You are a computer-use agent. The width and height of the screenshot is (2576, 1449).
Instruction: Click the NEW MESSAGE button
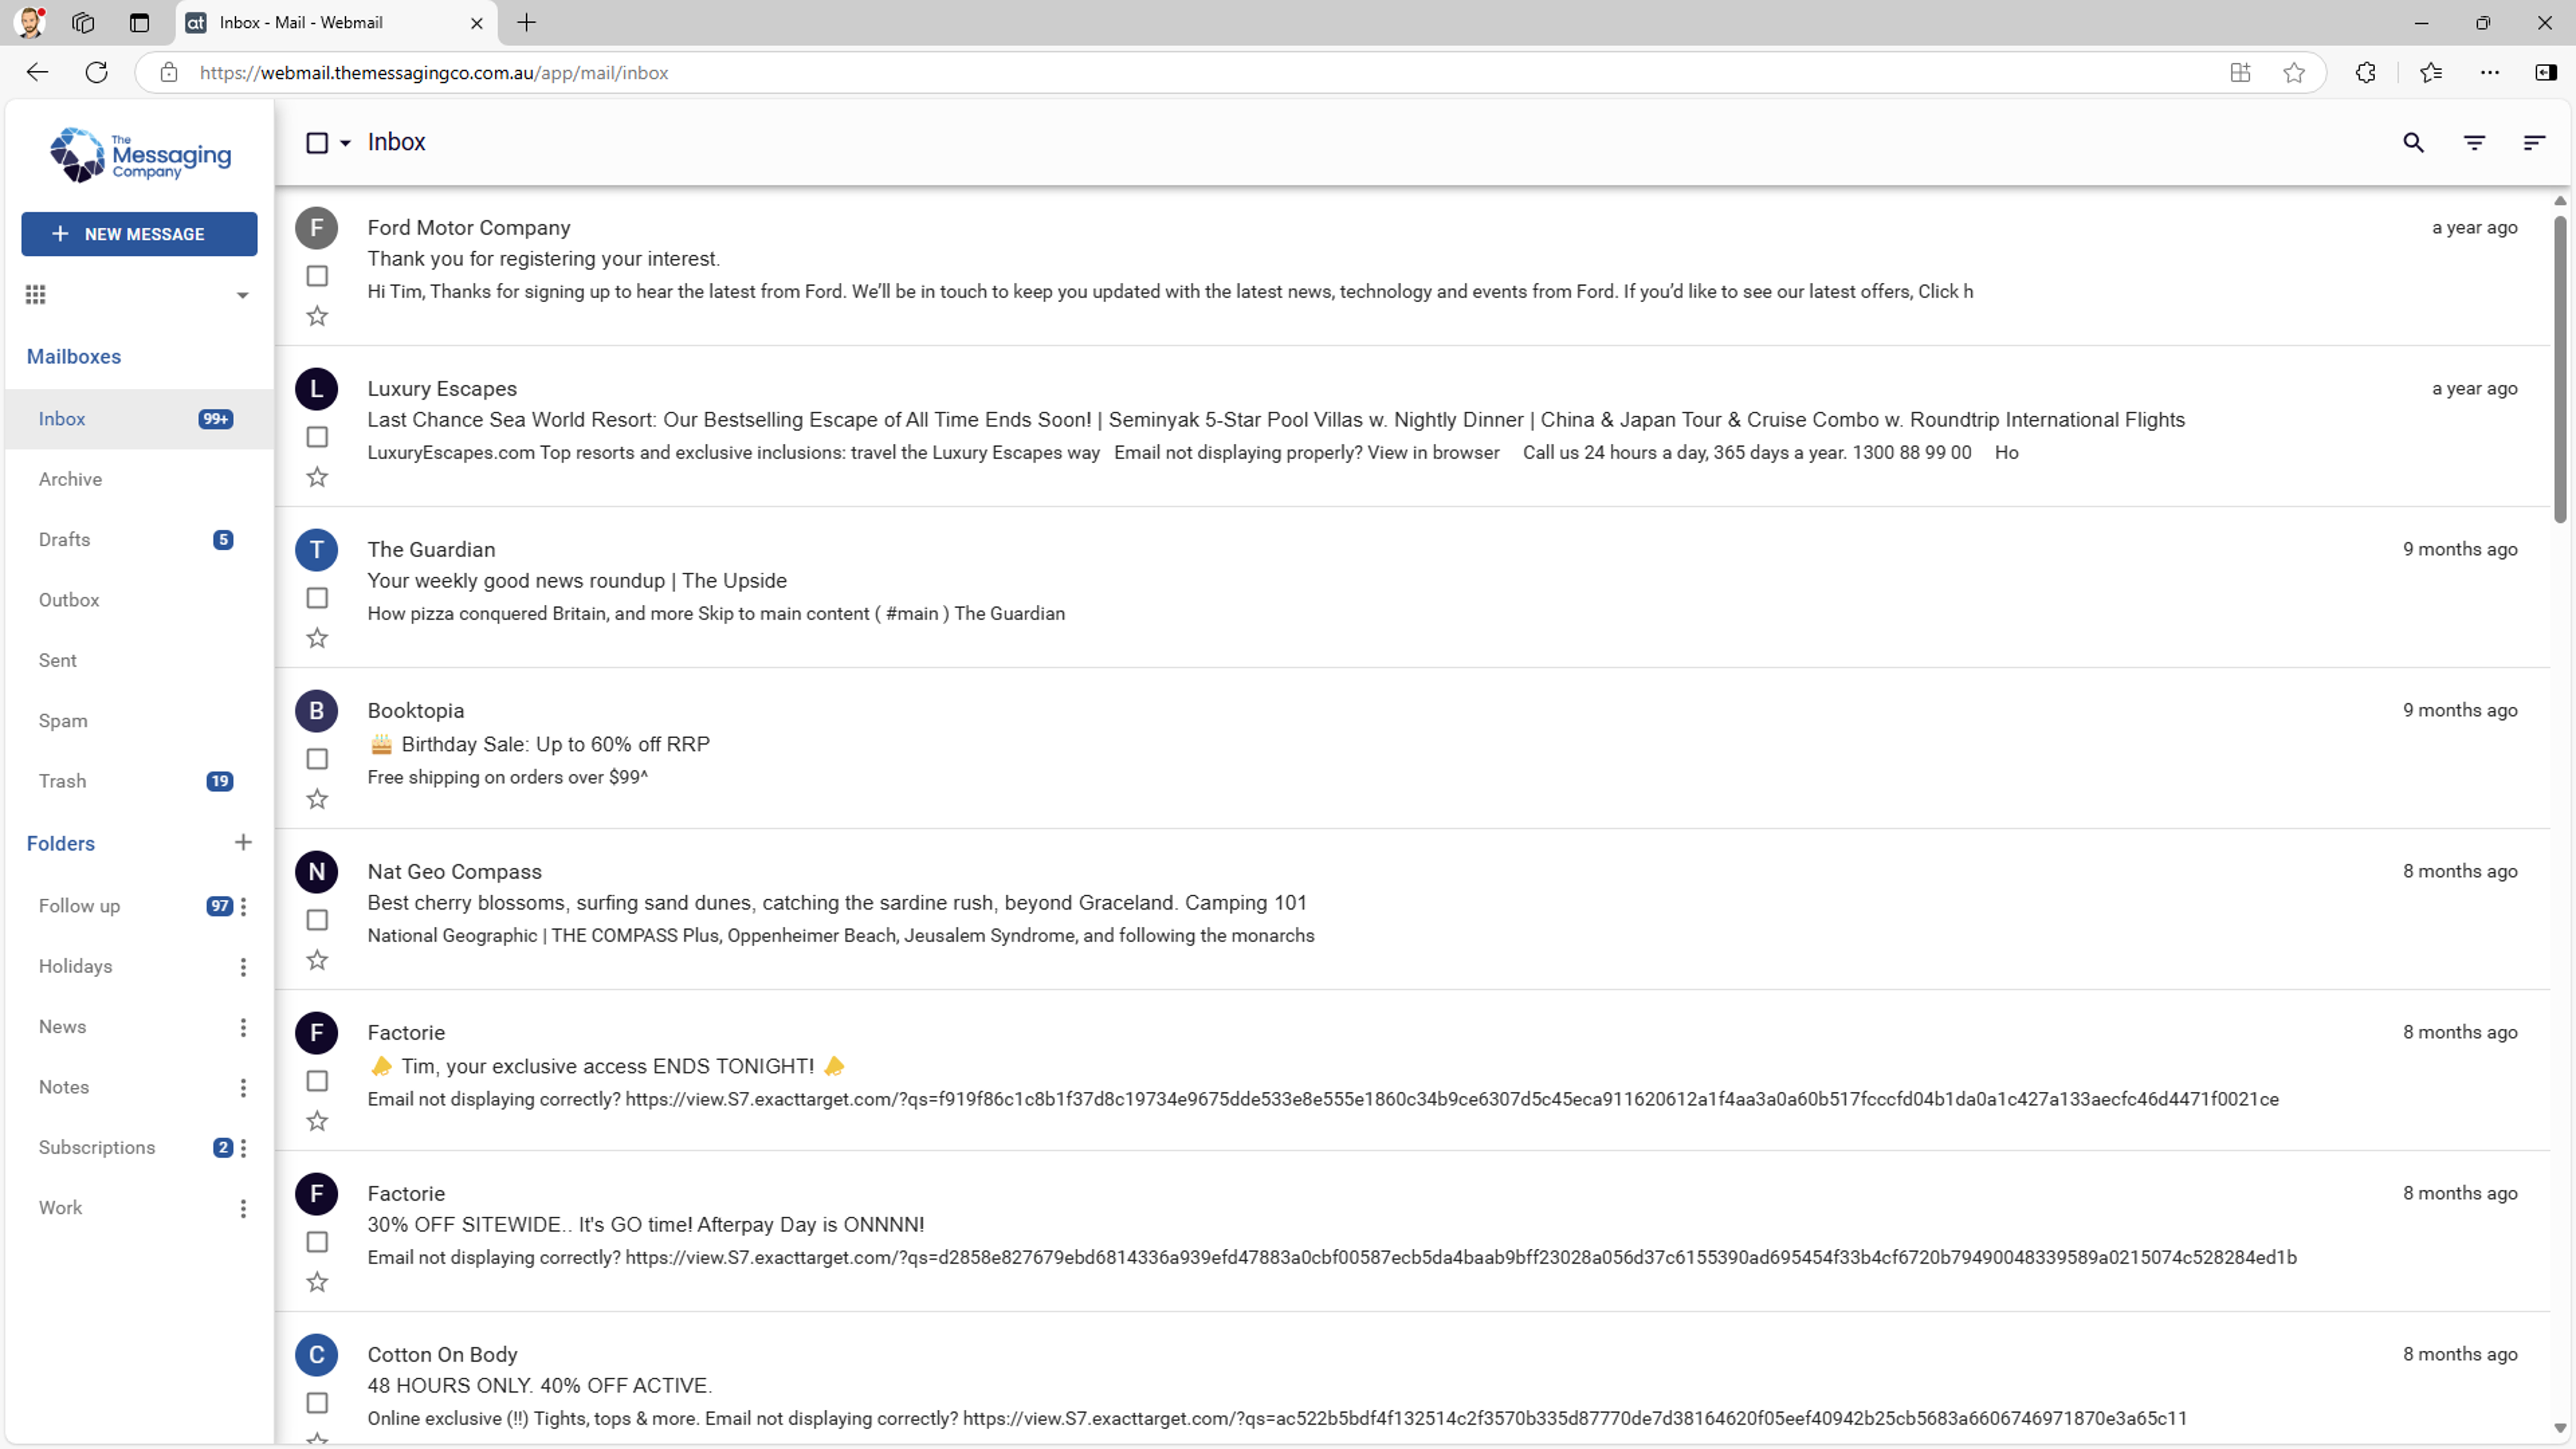139,234
